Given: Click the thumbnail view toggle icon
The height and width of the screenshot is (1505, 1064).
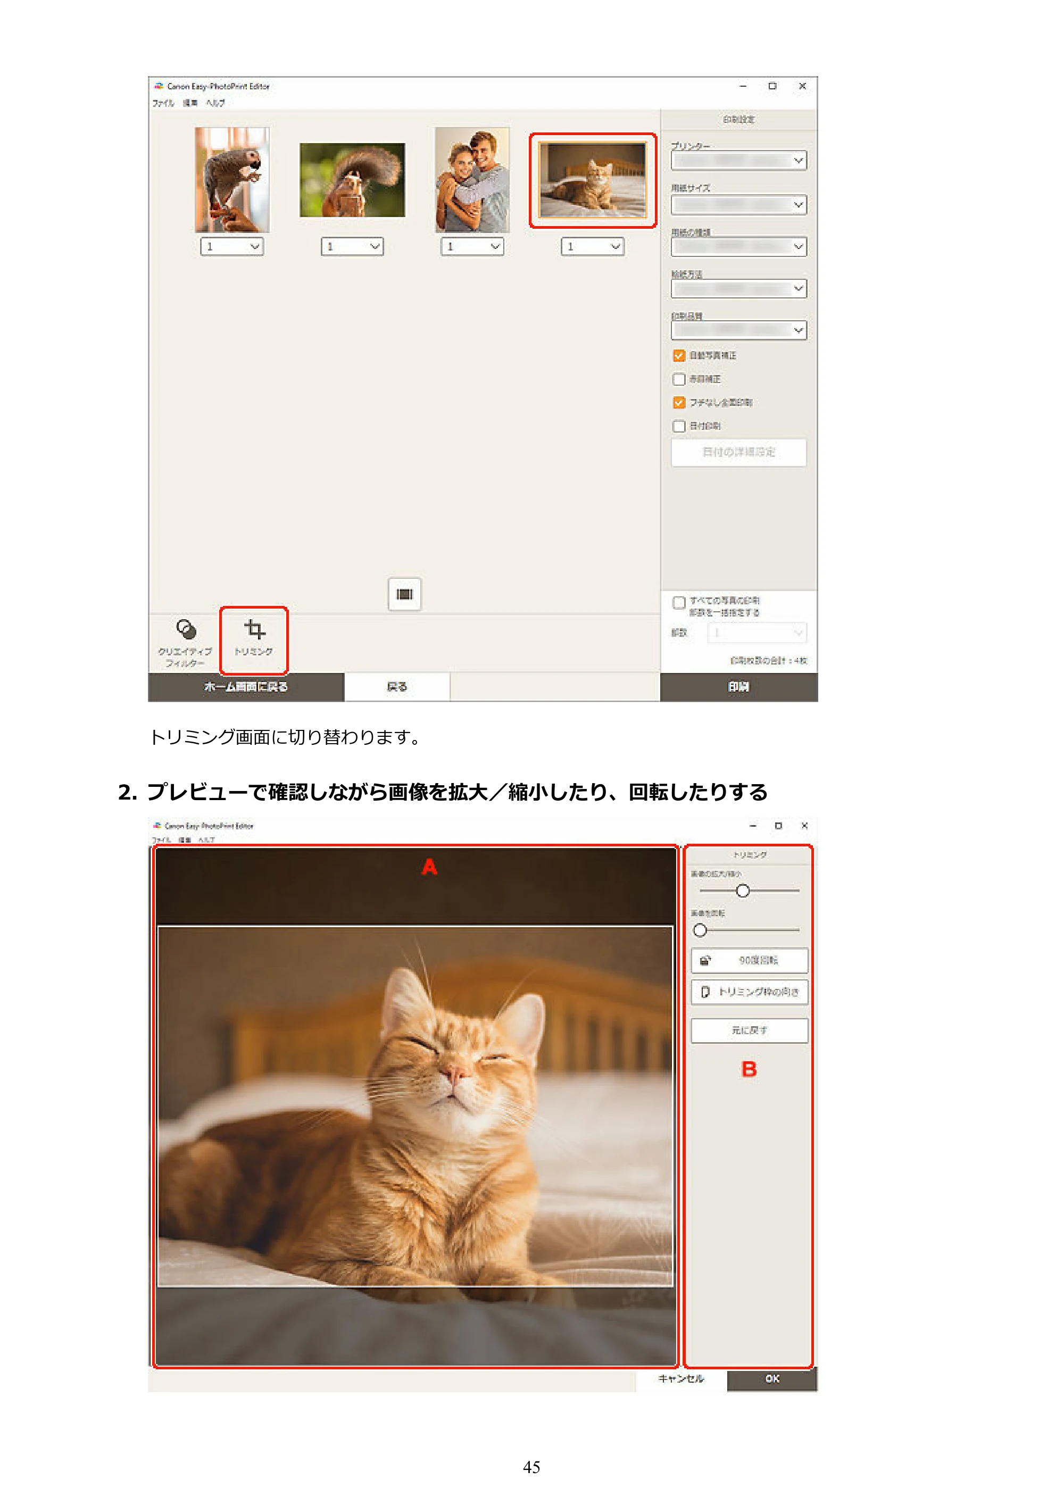Looking at the screenshot, I should click(404, 594).
